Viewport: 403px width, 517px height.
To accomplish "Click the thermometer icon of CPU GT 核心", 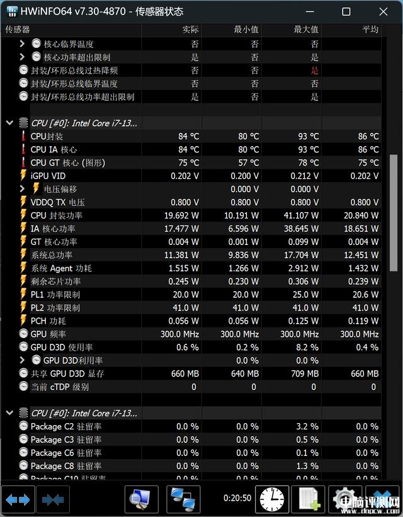I will (x=23, y=162).
